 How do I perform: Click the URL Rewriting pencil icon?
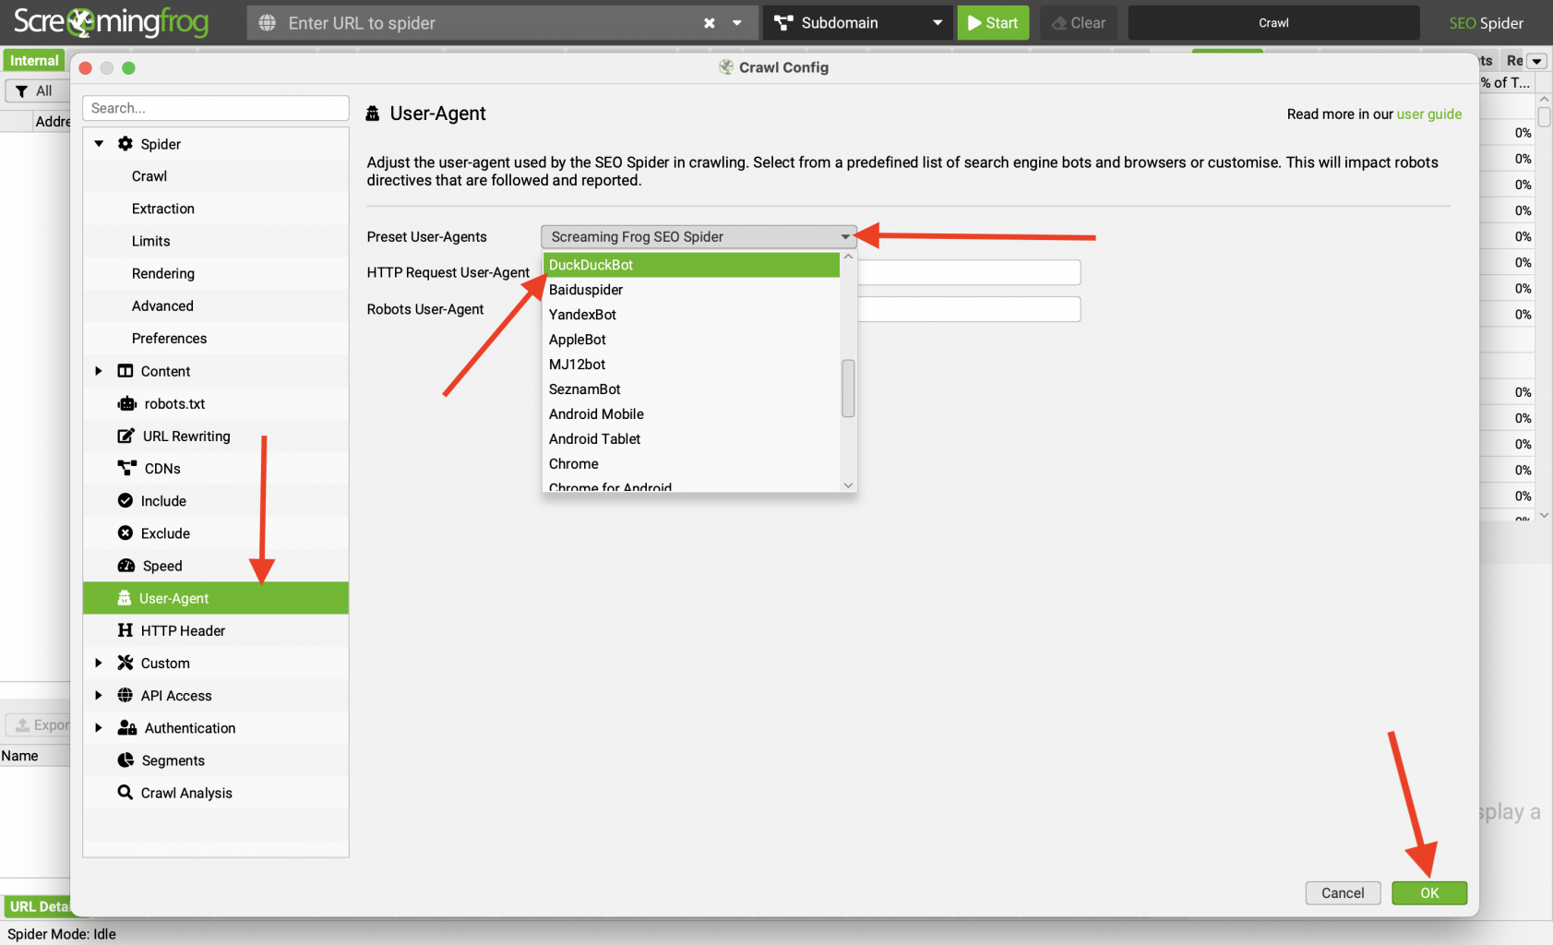pos(126,436)
